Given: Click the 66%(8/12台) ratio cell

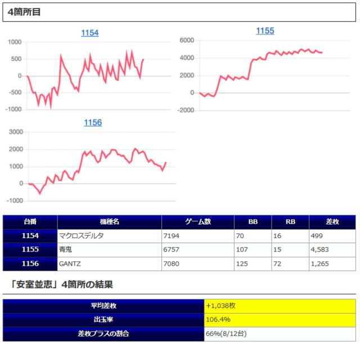Looking at the screenshot, I should (280, 334).
